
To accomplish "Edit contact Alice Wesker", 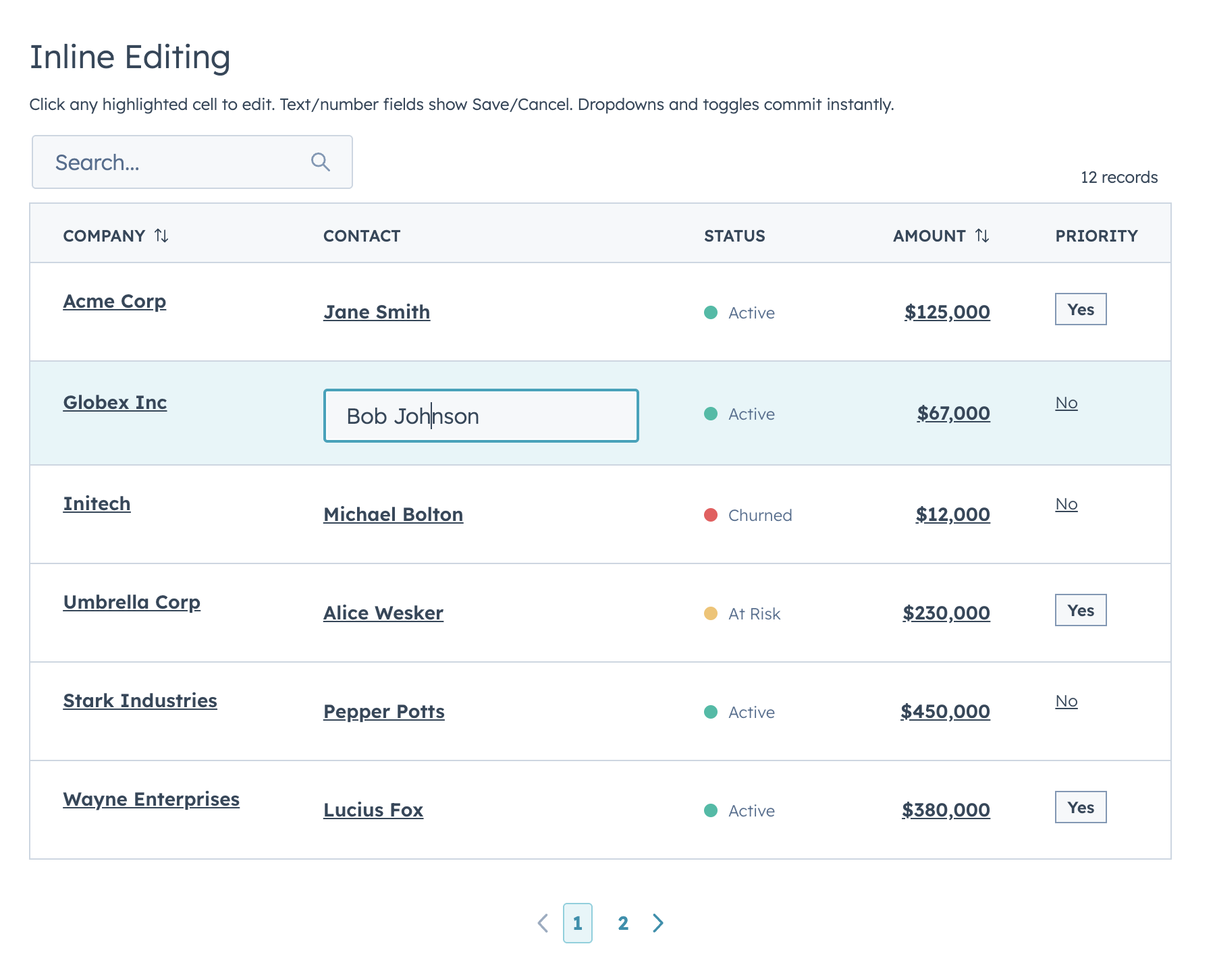I will pos(383,613).
